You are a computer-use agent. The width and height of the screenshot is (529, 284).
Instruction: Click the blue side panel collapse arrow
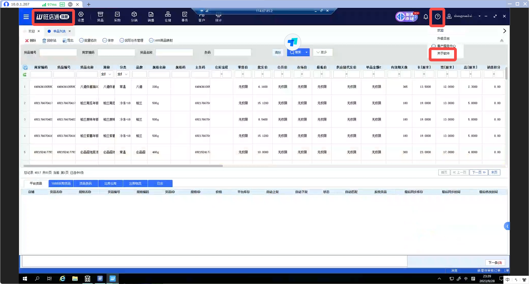point(507,226)
